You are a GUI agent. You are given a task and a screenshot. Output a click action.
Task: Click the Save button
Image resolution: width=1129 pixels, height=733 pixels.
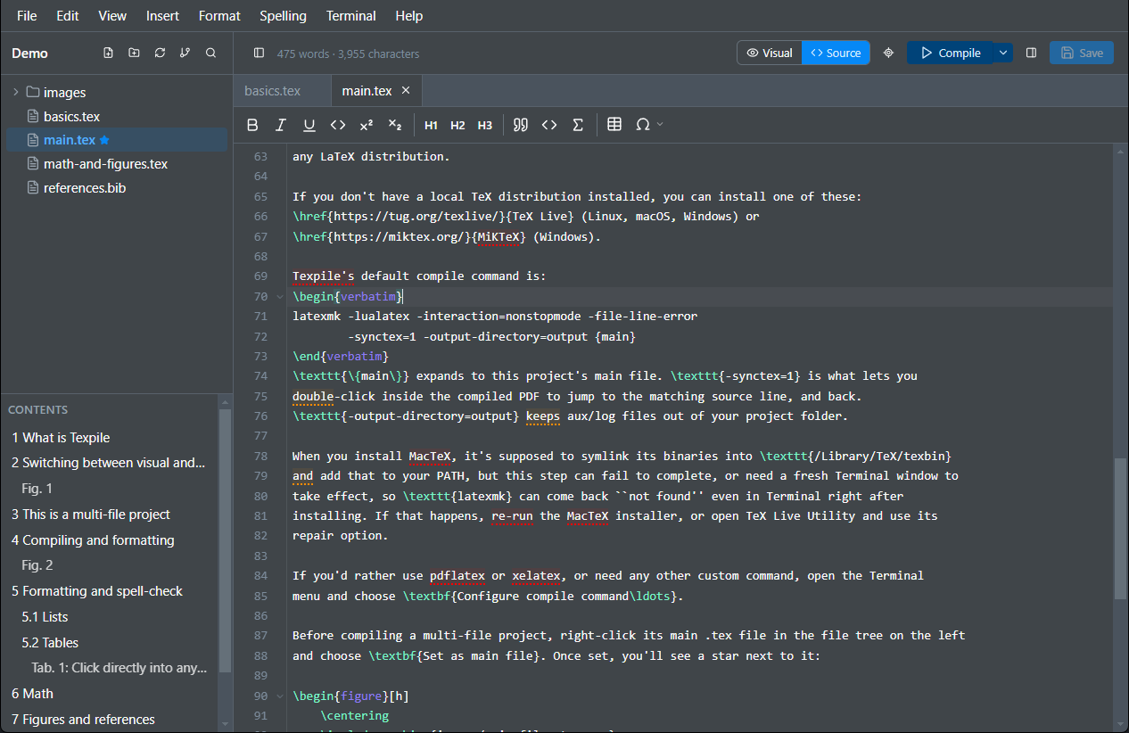coord(1082,53)
